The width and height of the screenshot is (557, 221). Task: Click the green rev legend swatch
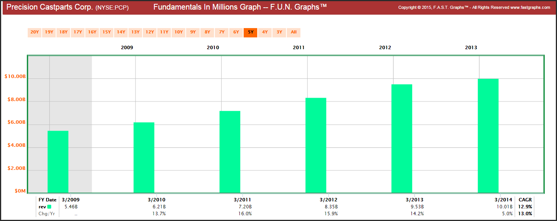pos(49,207)
